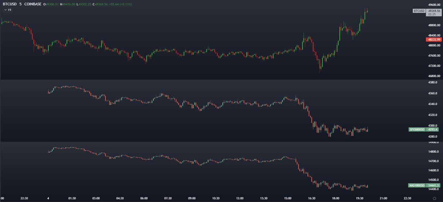Click the 07:30 time axis label
443x202 pixels.
coord(168,198)
